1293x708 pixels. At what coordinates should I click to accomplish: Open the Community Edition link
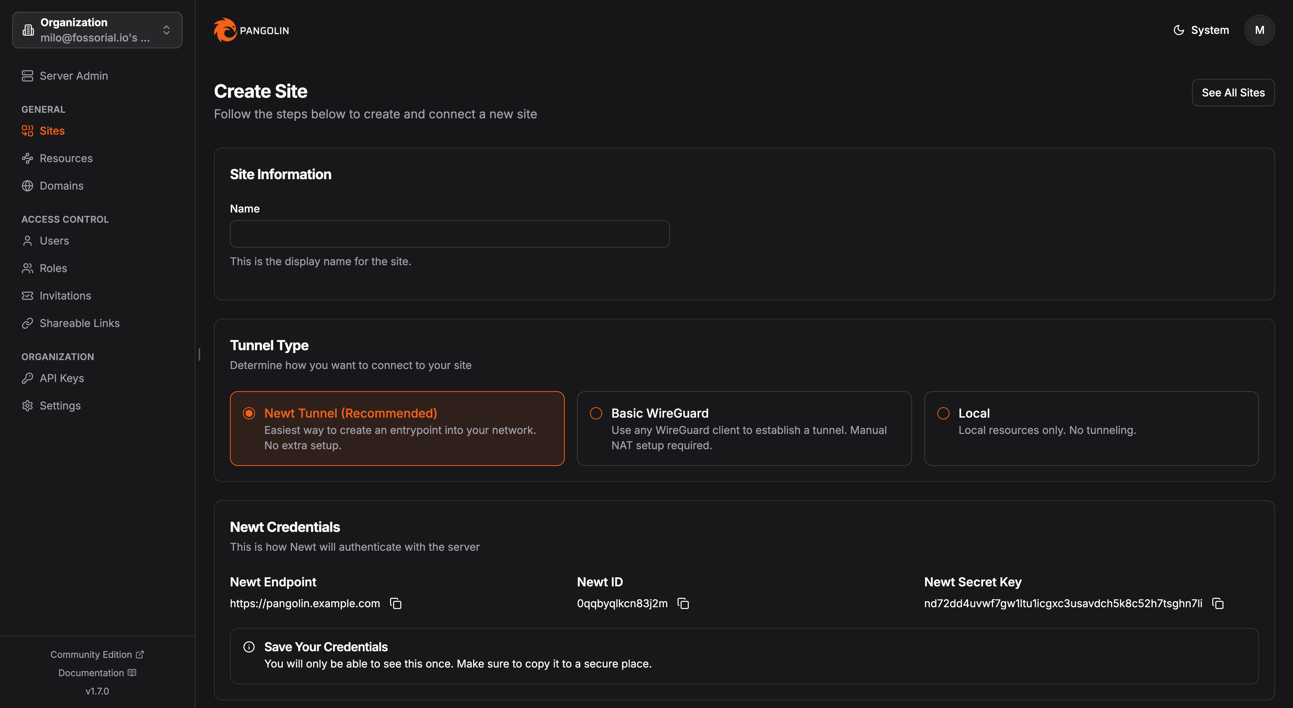pyautogui.click(x=97, y=654)
